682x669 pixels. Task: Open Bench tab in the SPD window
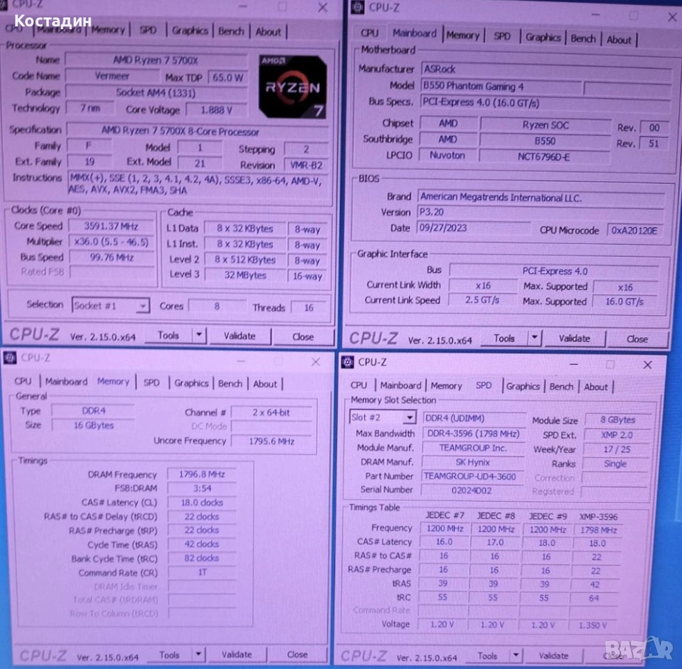pyautogui.click(x=561, y=387)
